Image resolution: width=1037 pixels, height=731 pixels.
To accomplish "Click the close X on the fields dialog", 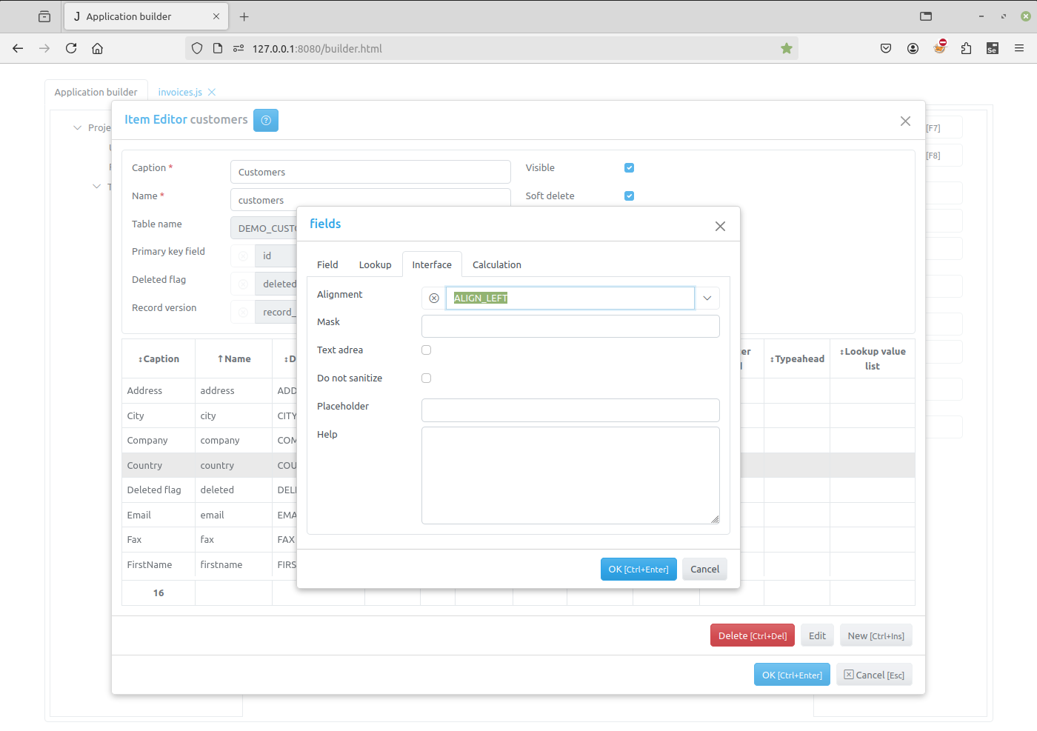I will coord(719,226).
